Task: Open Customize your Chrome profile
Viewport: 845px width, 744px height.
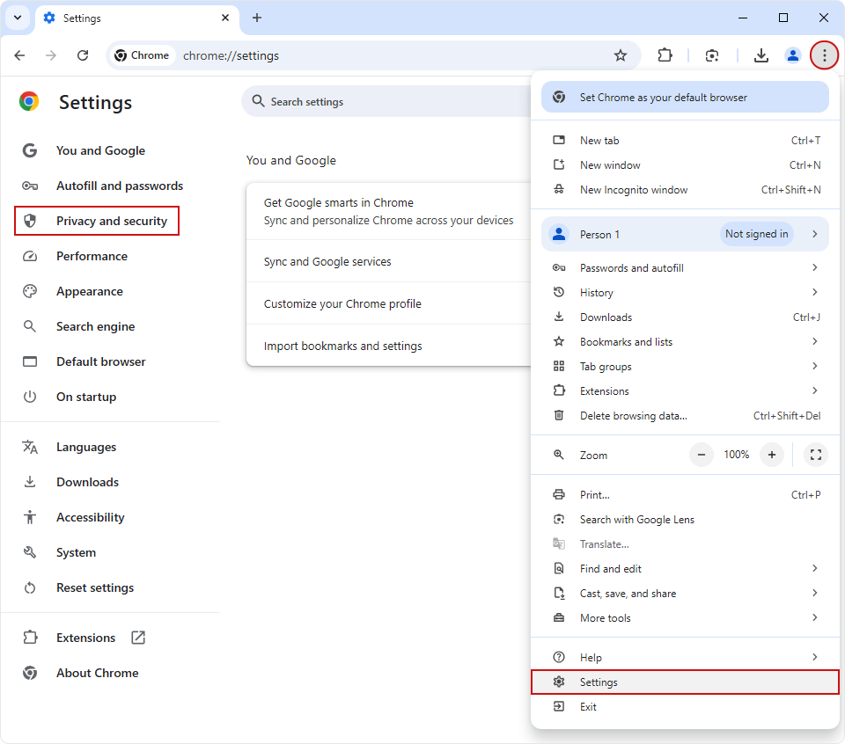Action: coord(389,303)
